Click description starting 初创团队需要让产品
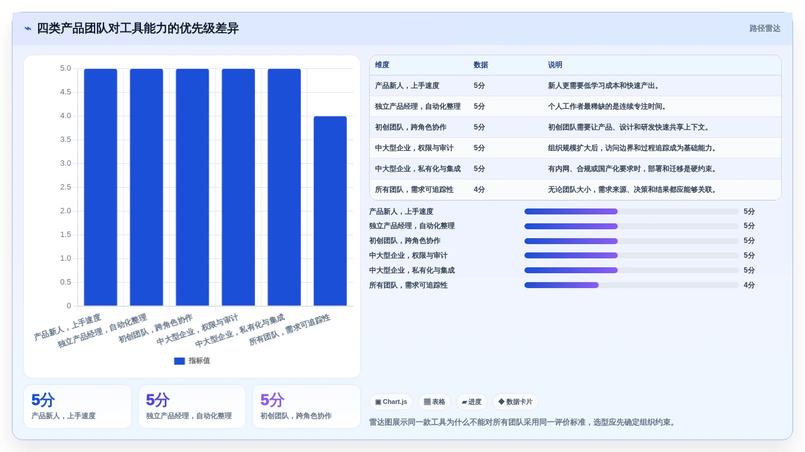This screenshot has height=452, width=805. pos(630,127)
